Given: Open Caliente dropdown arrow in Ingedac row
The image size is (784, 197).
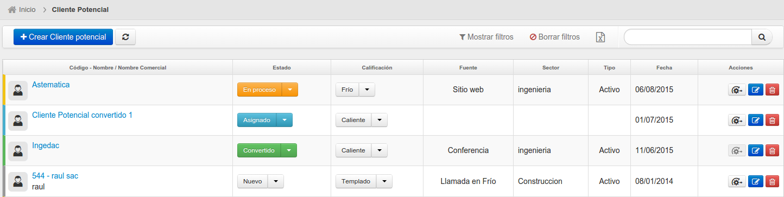Looking at the screenshot, I should pyautogui.click(x=380, y=151).
